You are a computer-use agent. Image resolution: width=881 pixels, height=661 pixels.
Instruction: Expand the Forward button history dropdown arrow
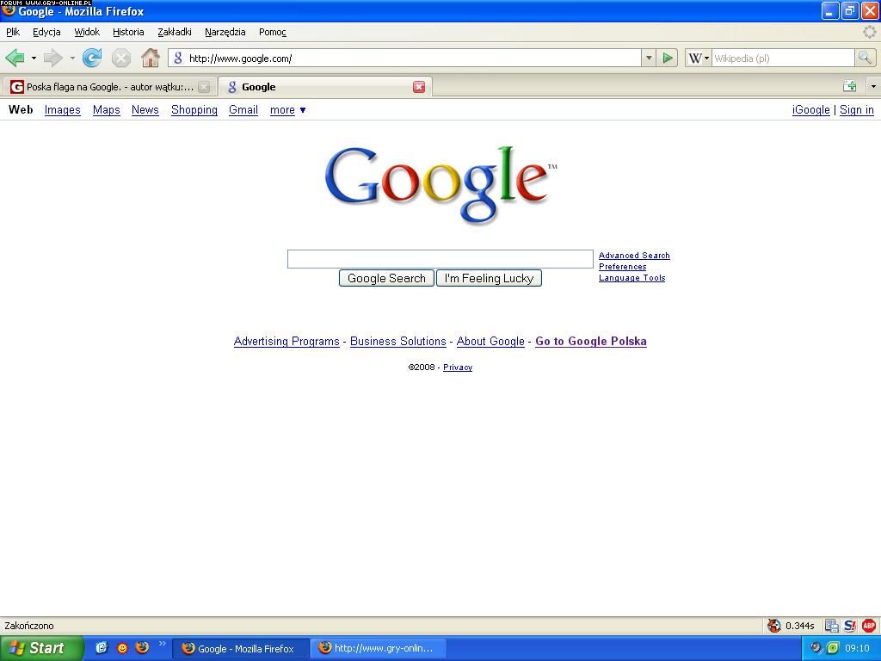tap(72, 58)
